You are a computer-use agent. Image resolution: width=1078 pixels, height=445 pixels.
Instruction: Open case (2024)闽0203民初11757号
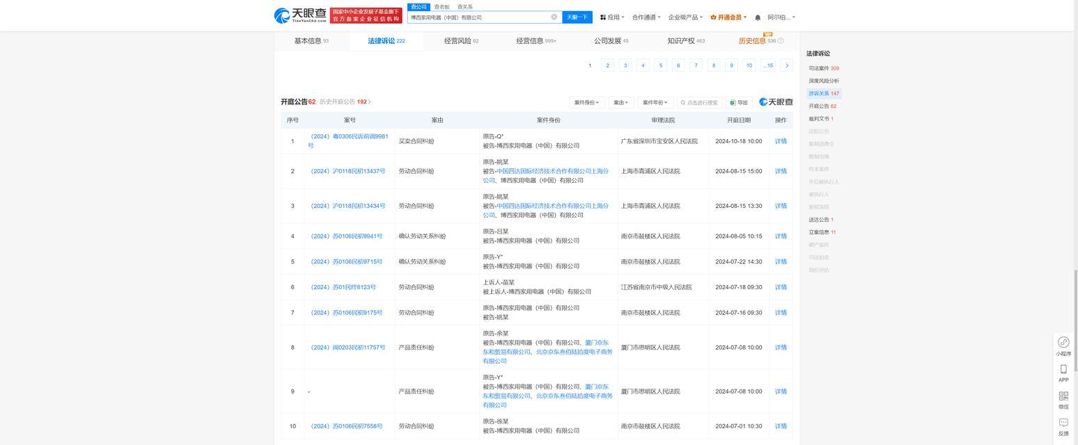click(x=348, y=348)
